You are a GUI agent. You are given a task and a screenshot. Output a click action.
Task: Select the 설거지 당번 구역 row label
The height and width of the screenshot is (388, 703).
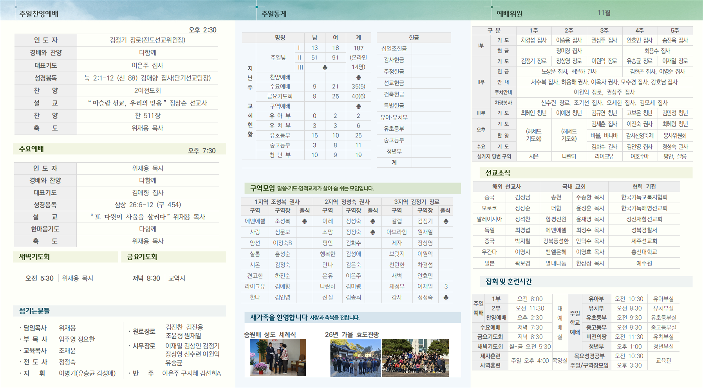[x=494, y=156]
